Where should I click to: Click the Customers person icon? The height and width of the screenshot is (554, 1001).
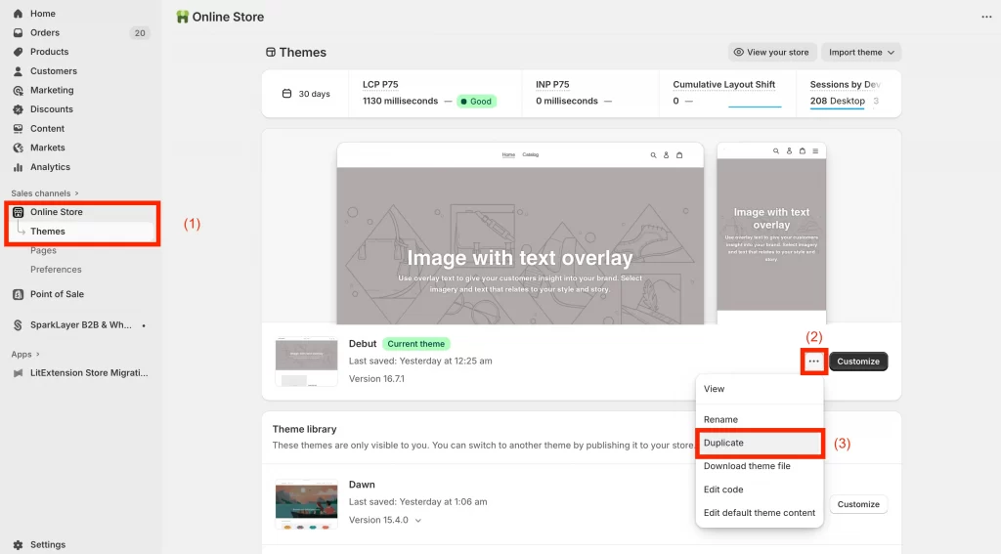pyautogui.click(x=18, y=71)
